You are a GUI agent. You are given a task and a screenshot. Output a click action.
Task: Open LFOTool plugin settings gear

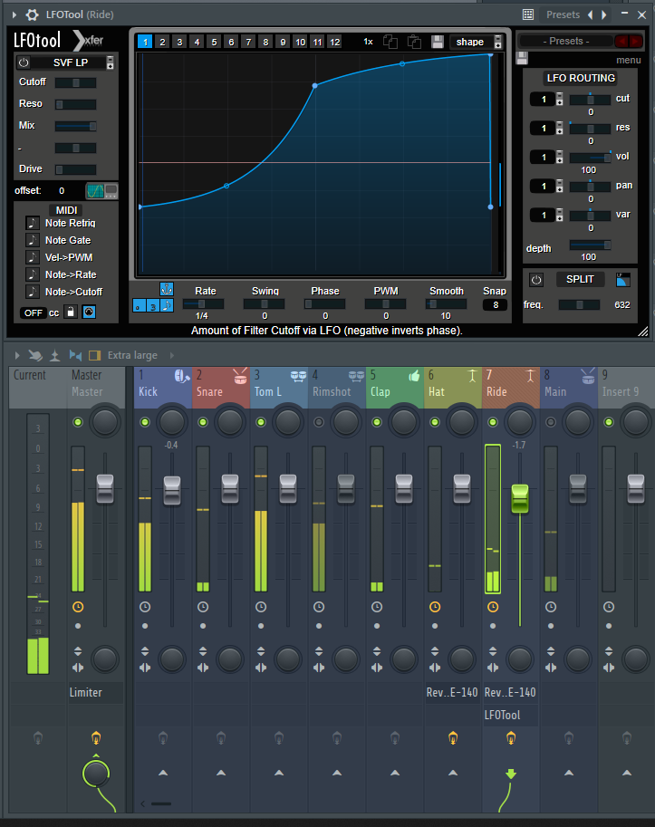(33, 14)
